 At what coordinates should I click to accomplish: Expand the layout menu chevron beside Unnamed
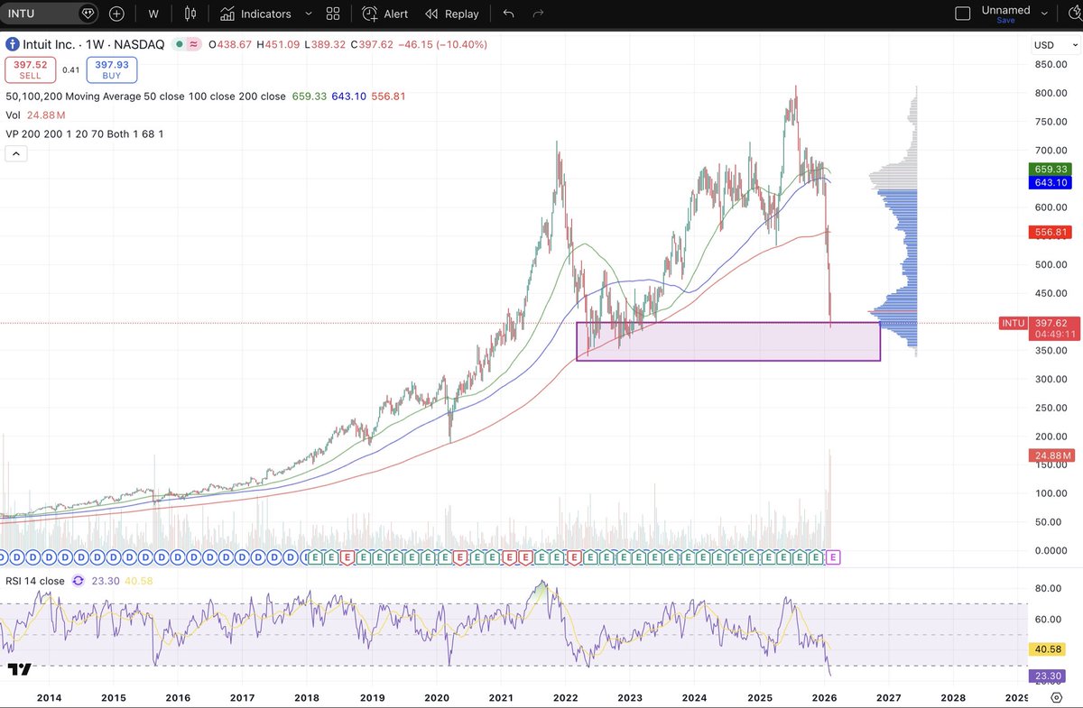pos(1045,14)
